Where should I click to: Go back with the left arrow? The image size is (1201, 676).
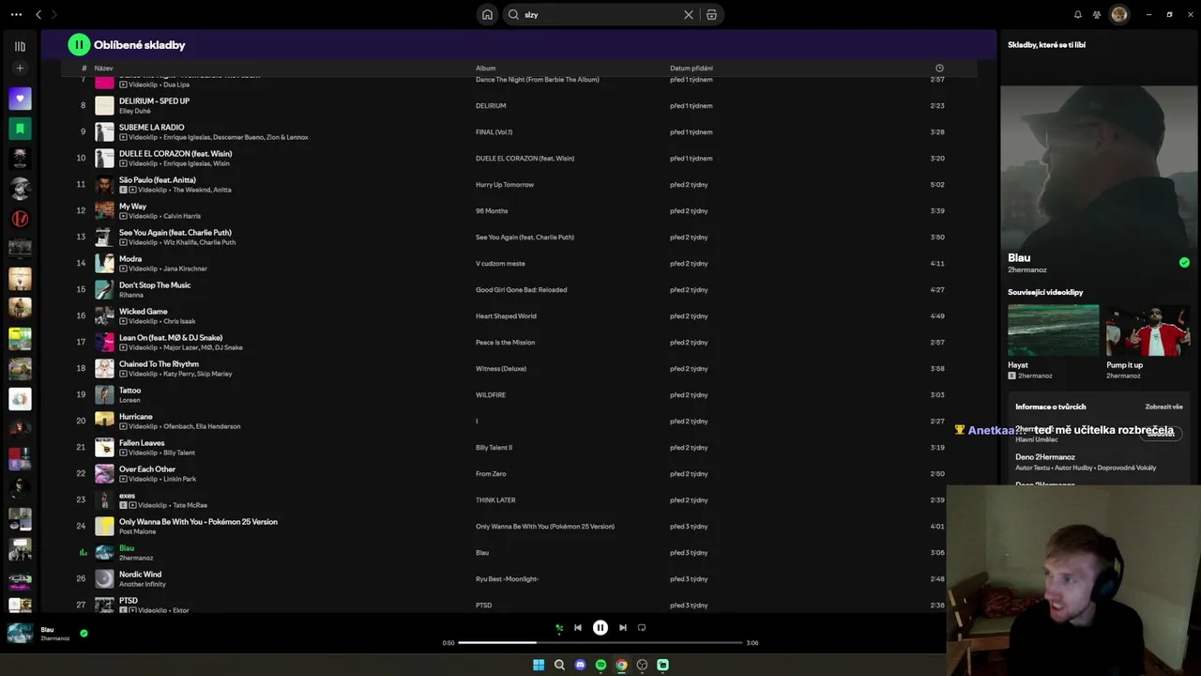pyautogui.click(x=38, y=15)
